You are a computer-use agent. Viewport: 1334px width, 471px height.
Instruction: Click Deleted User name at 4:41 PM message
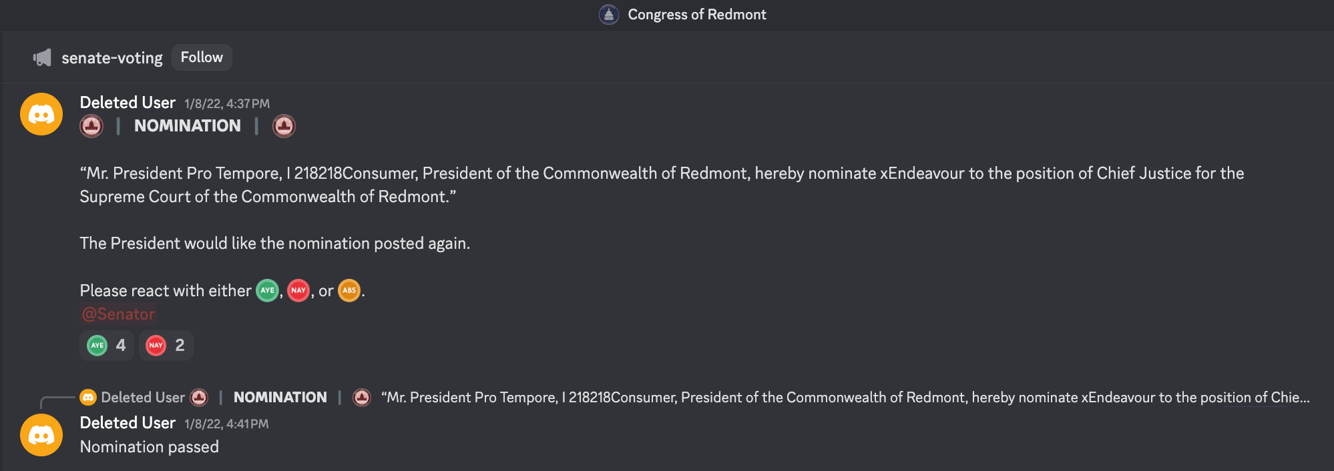click(x=128, y=423)
